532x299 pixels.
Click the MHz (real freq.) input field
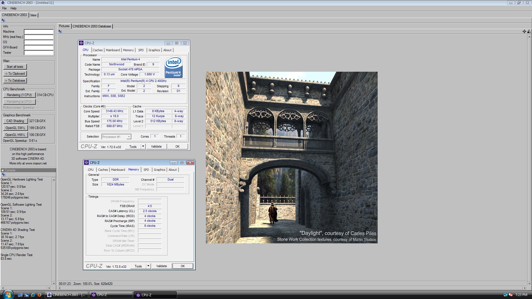click(x=39, y=37)
